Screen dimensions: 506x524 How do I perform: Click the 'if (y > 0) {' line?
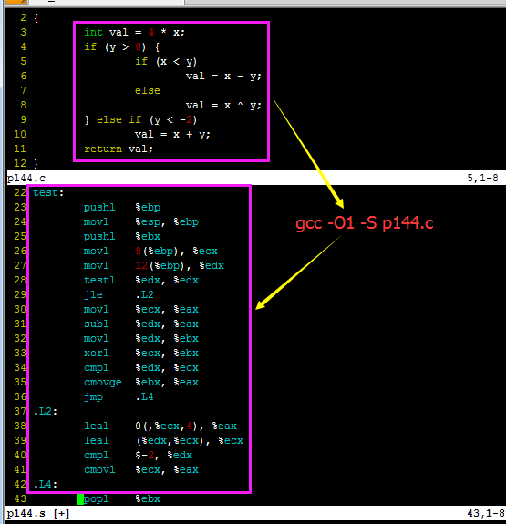coord(122,47)
